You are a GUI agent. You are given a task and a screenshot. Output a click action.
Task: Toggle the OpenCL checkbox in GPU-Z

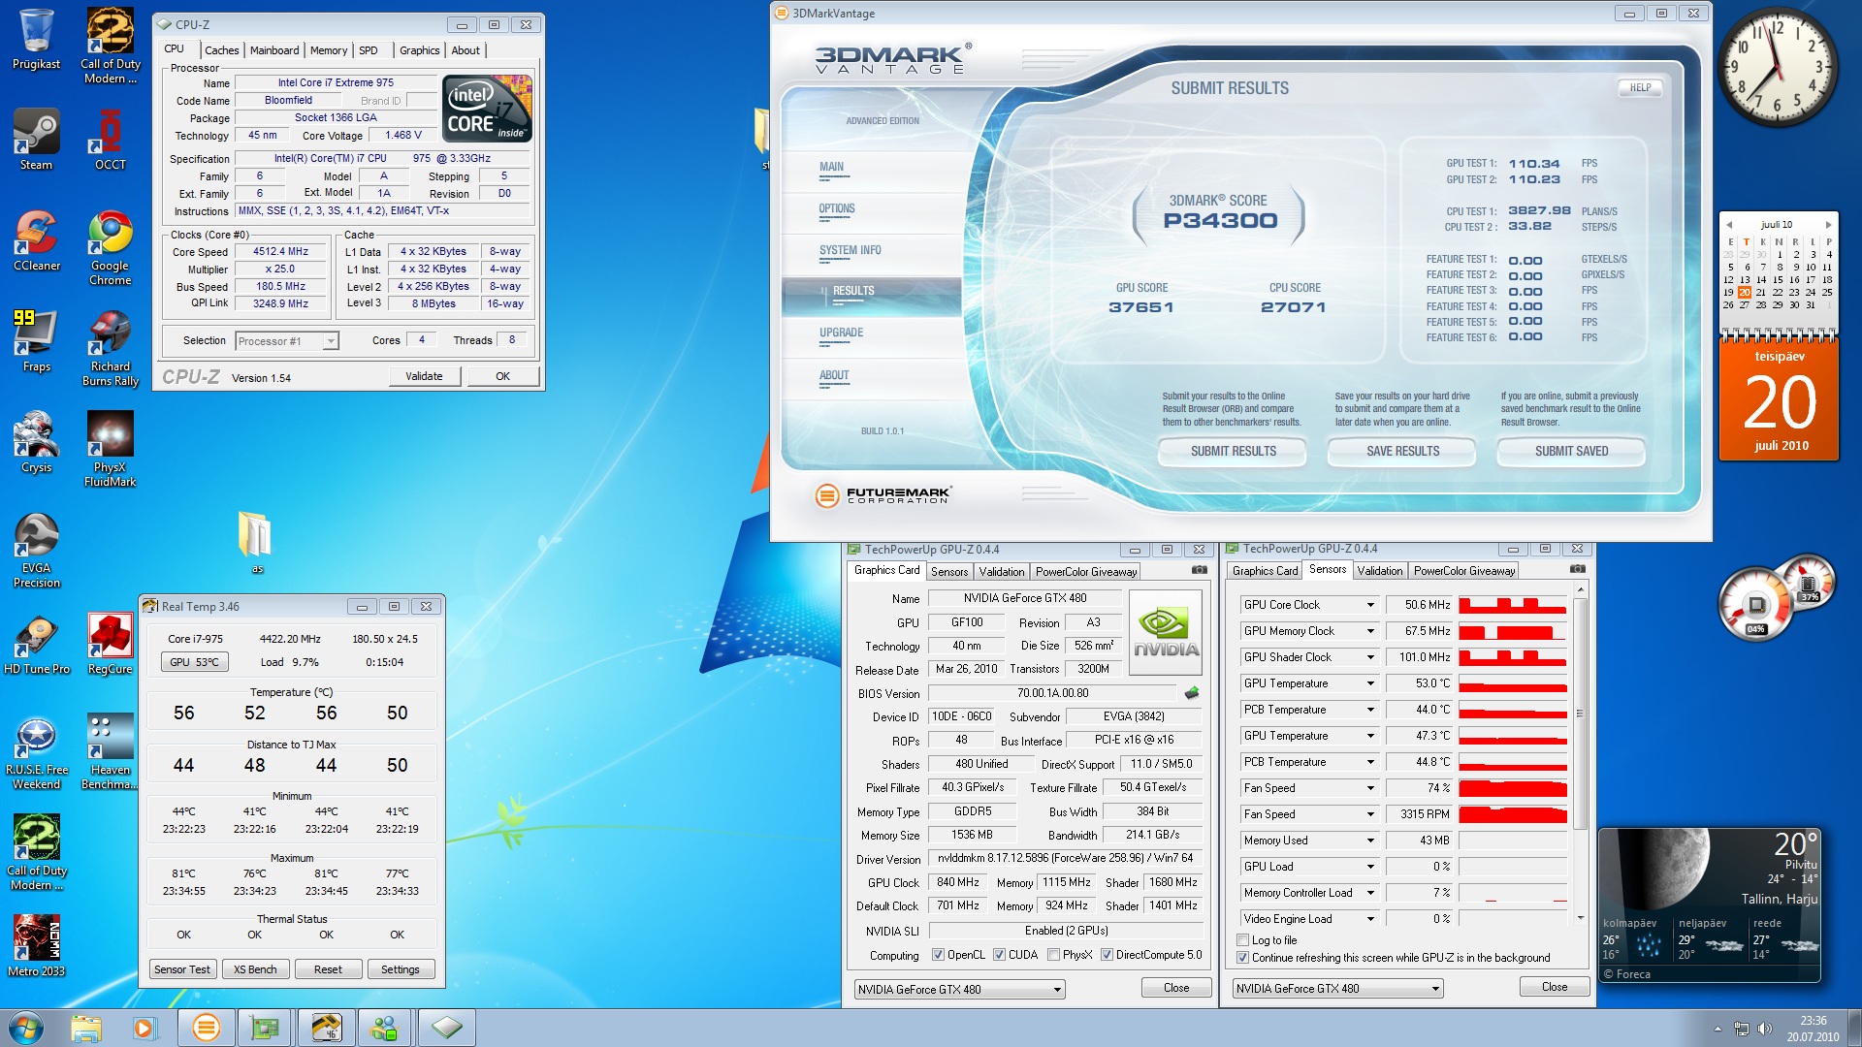[938, 955]
